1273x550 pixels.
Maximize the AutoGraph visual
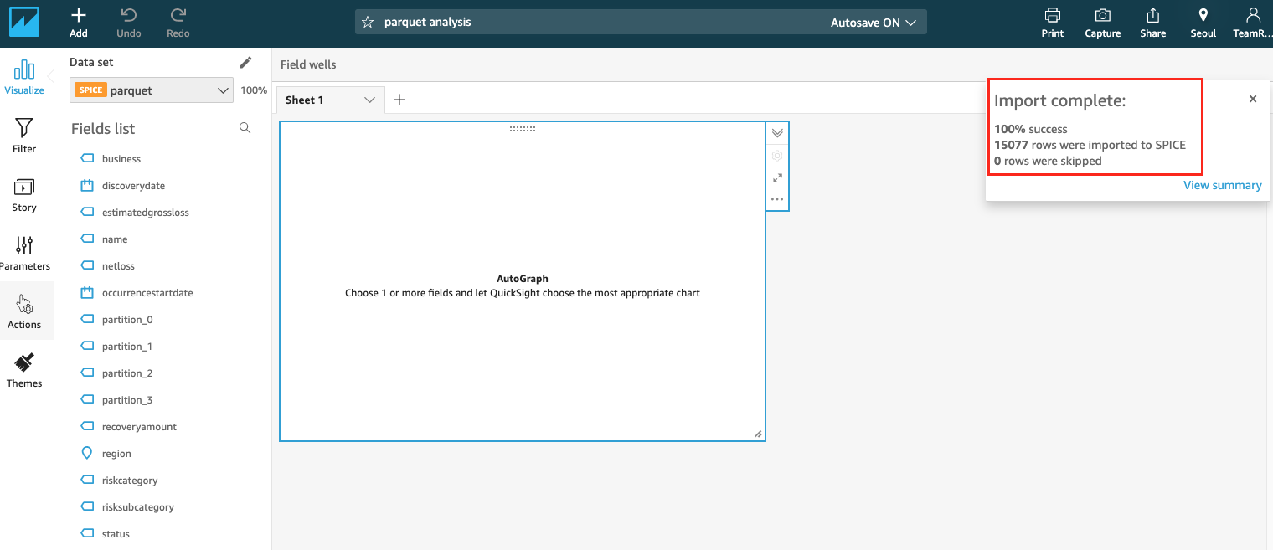point(777,177)
